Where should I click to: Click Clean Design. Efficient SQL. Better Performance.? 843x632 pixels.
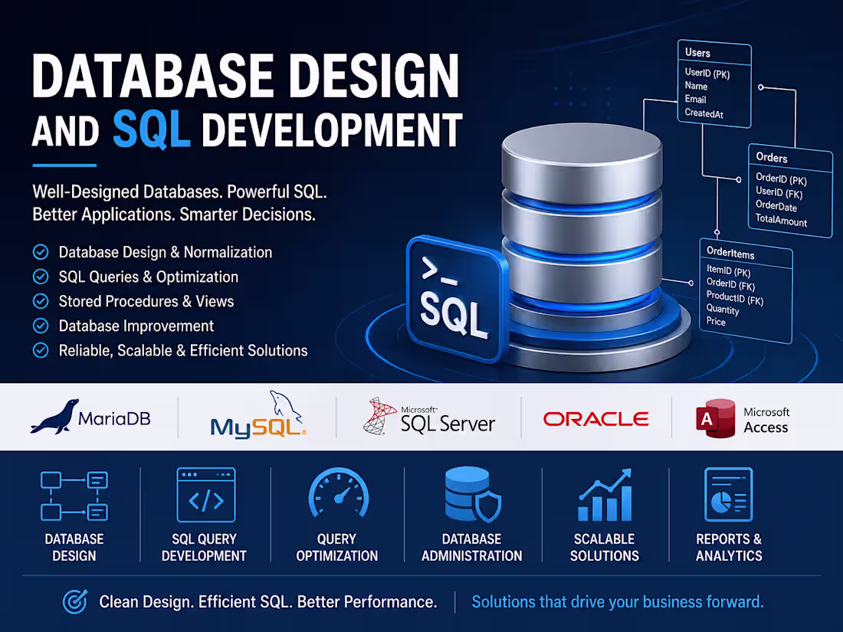point(267,602)
